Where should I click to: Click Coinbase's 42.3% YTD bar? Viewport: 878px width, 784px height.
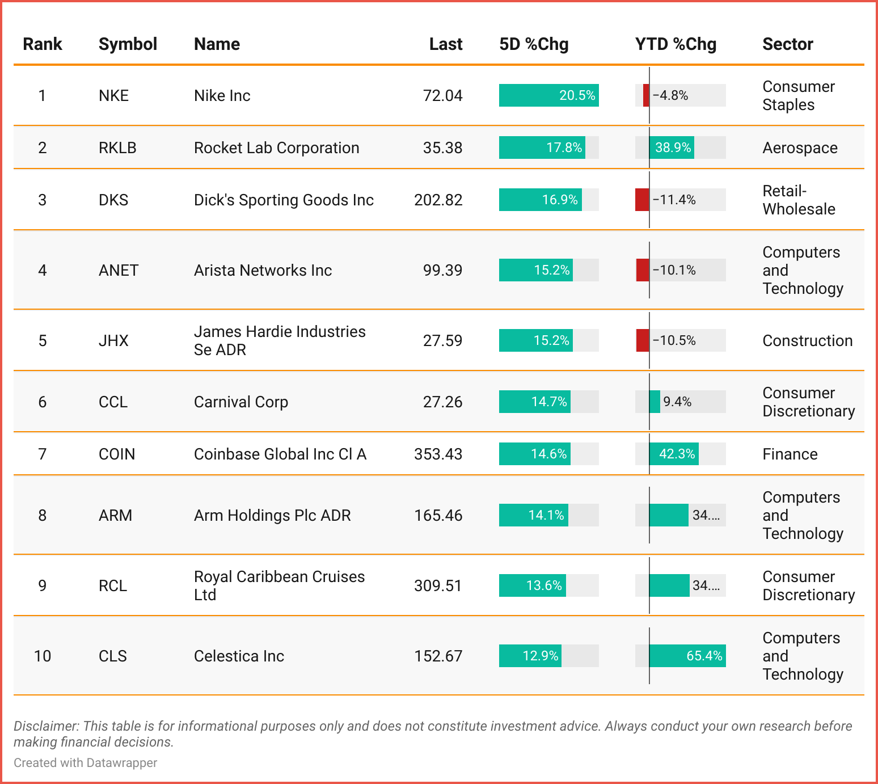(x=674, y=454)
